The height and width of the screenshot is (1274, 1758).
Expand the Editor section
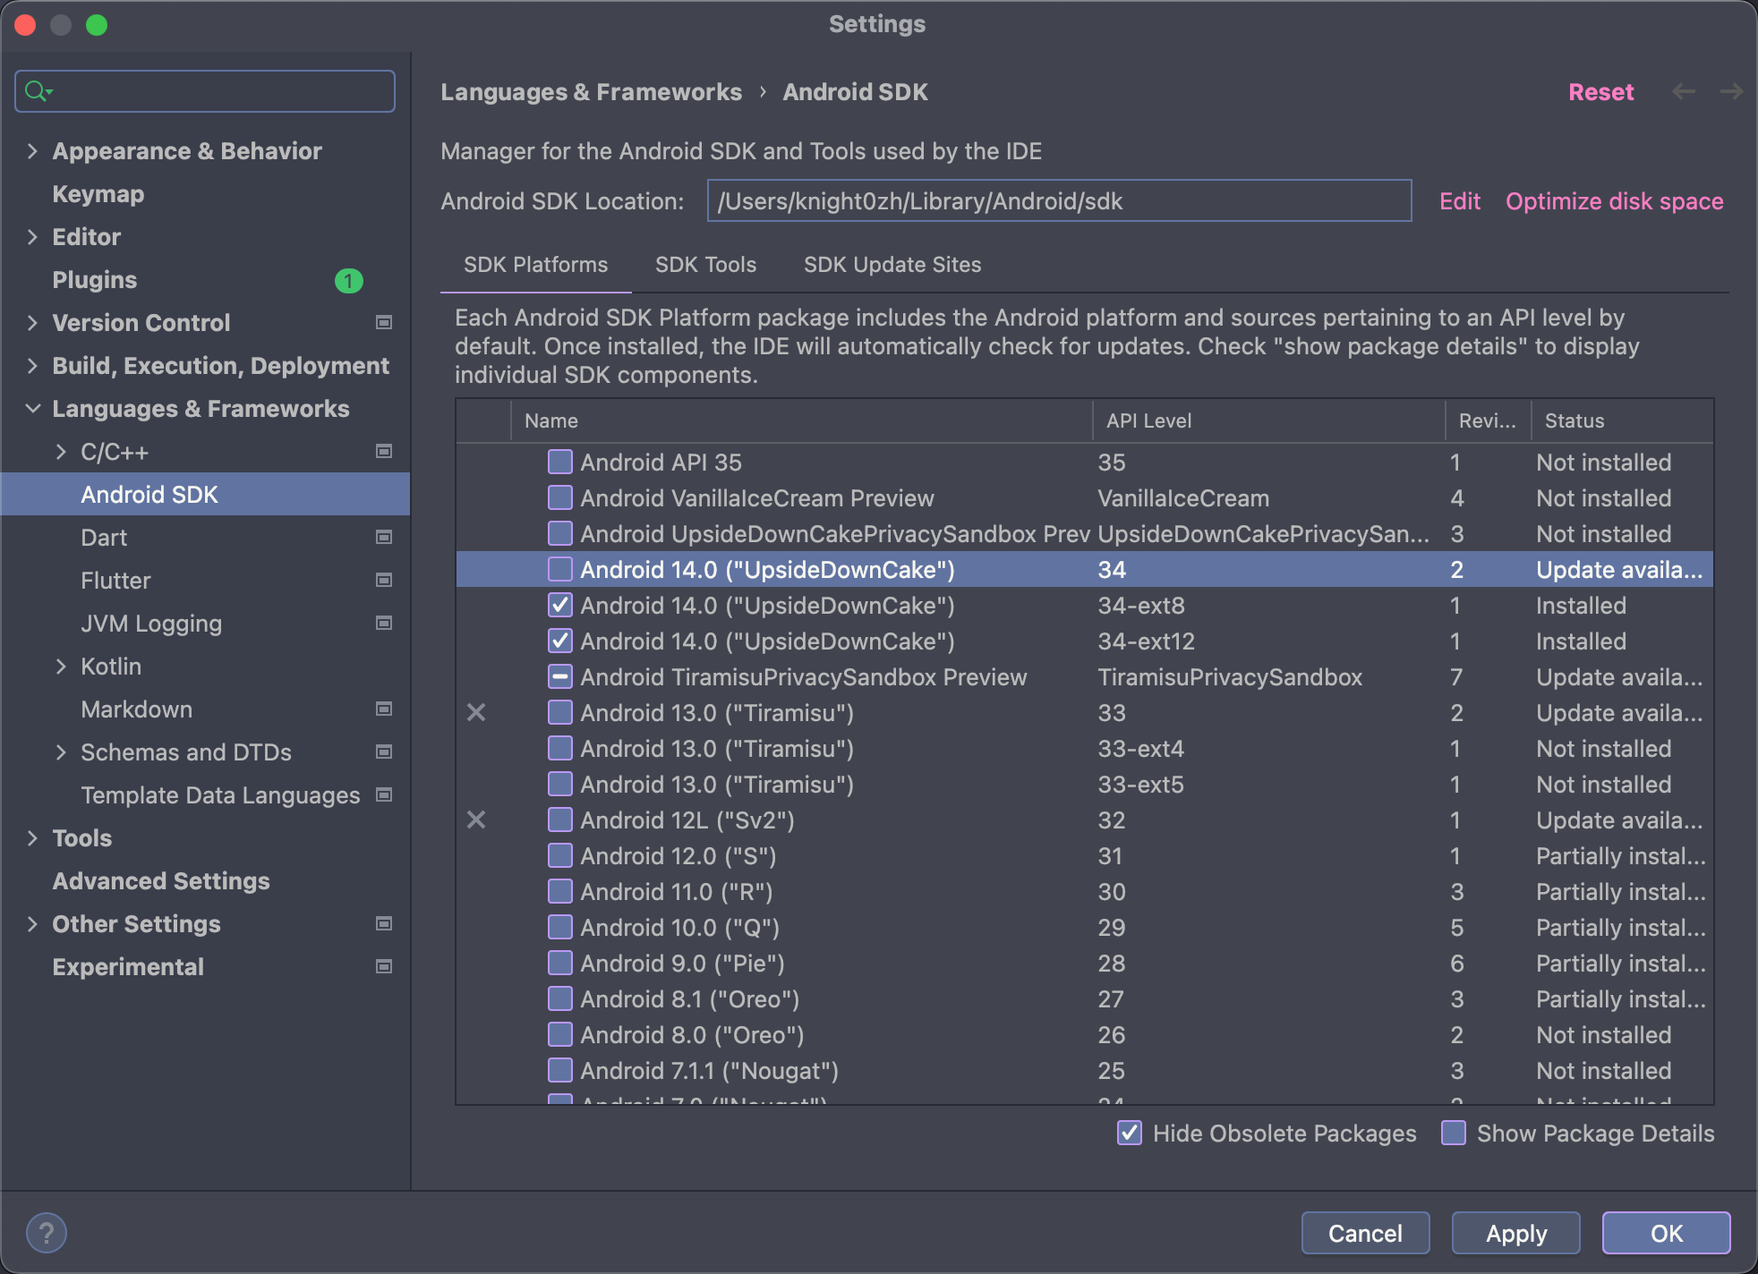[x=32, y=236]
